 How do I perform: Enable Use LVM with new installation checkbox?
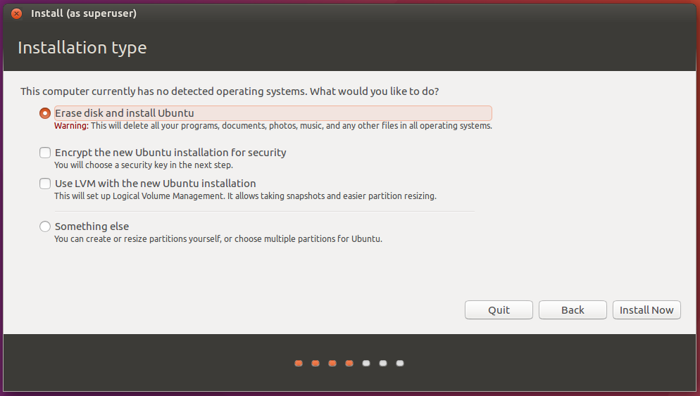coord(44,184)
